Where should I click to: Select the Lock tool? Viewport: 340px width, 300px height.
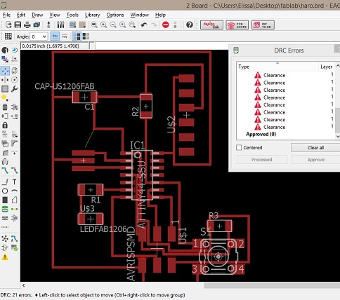[5, 125]
